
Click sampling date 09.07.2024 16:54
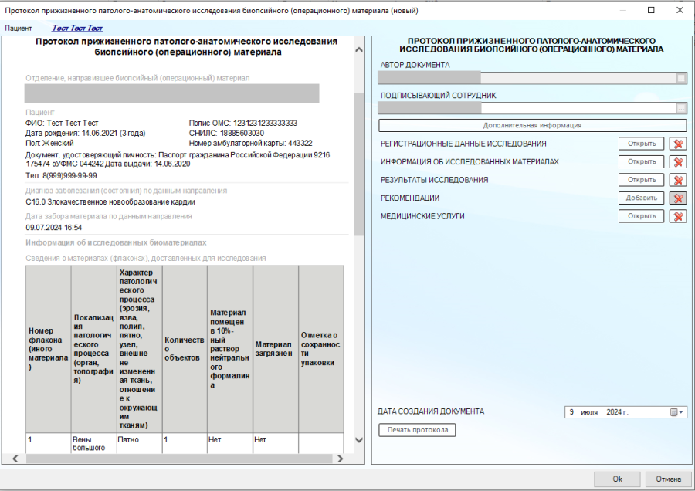(x=53, y=228)
